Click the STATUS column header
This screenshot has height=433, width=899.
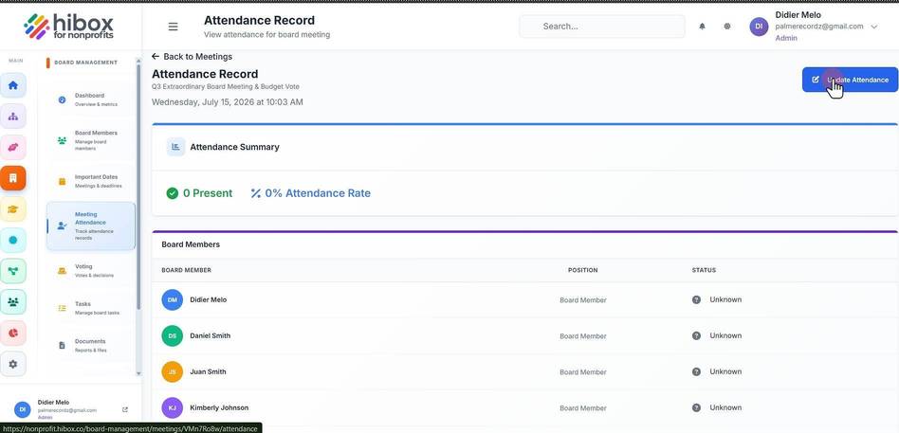(704, 270)
